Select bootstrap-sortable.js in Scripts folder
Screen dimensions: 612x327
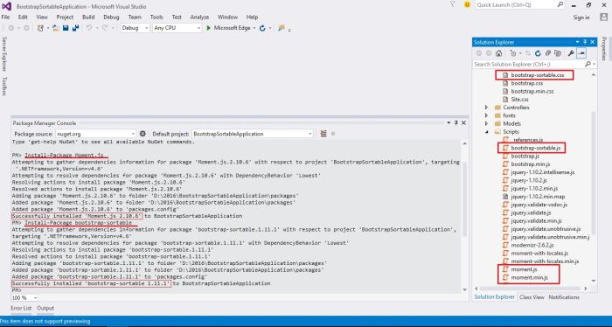[535, 148]
